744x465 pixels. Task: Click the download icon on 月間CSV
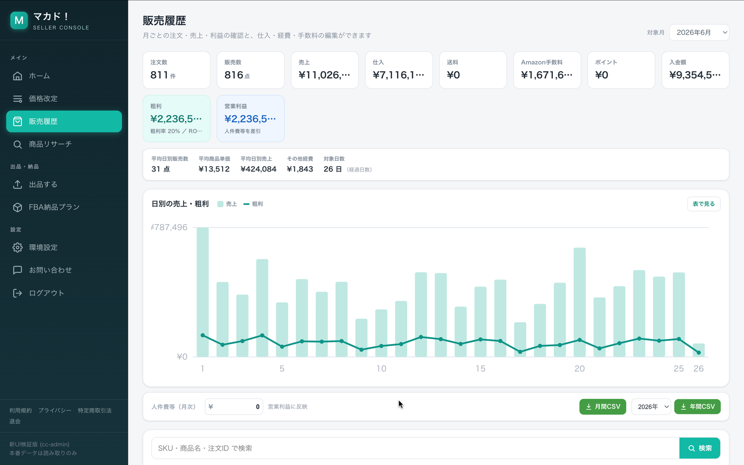(x=589, y=407)
